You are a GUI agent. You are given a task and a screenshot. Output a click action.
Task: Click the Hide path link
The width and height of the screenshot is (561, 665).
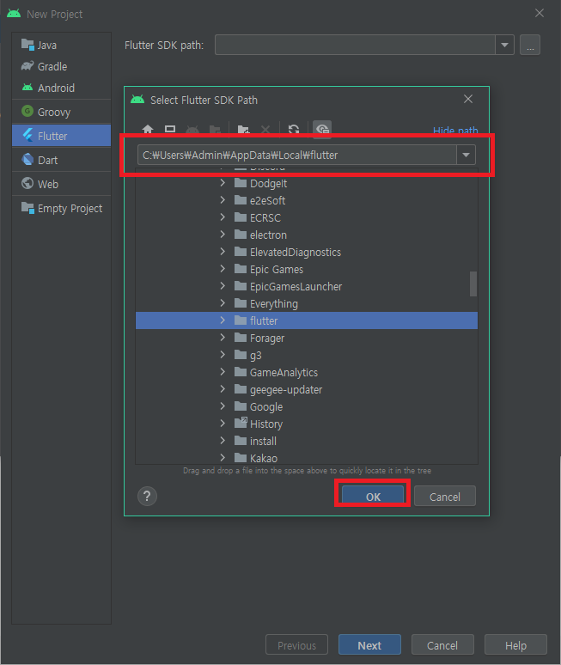pyautogui.click(x=455, y=131)
